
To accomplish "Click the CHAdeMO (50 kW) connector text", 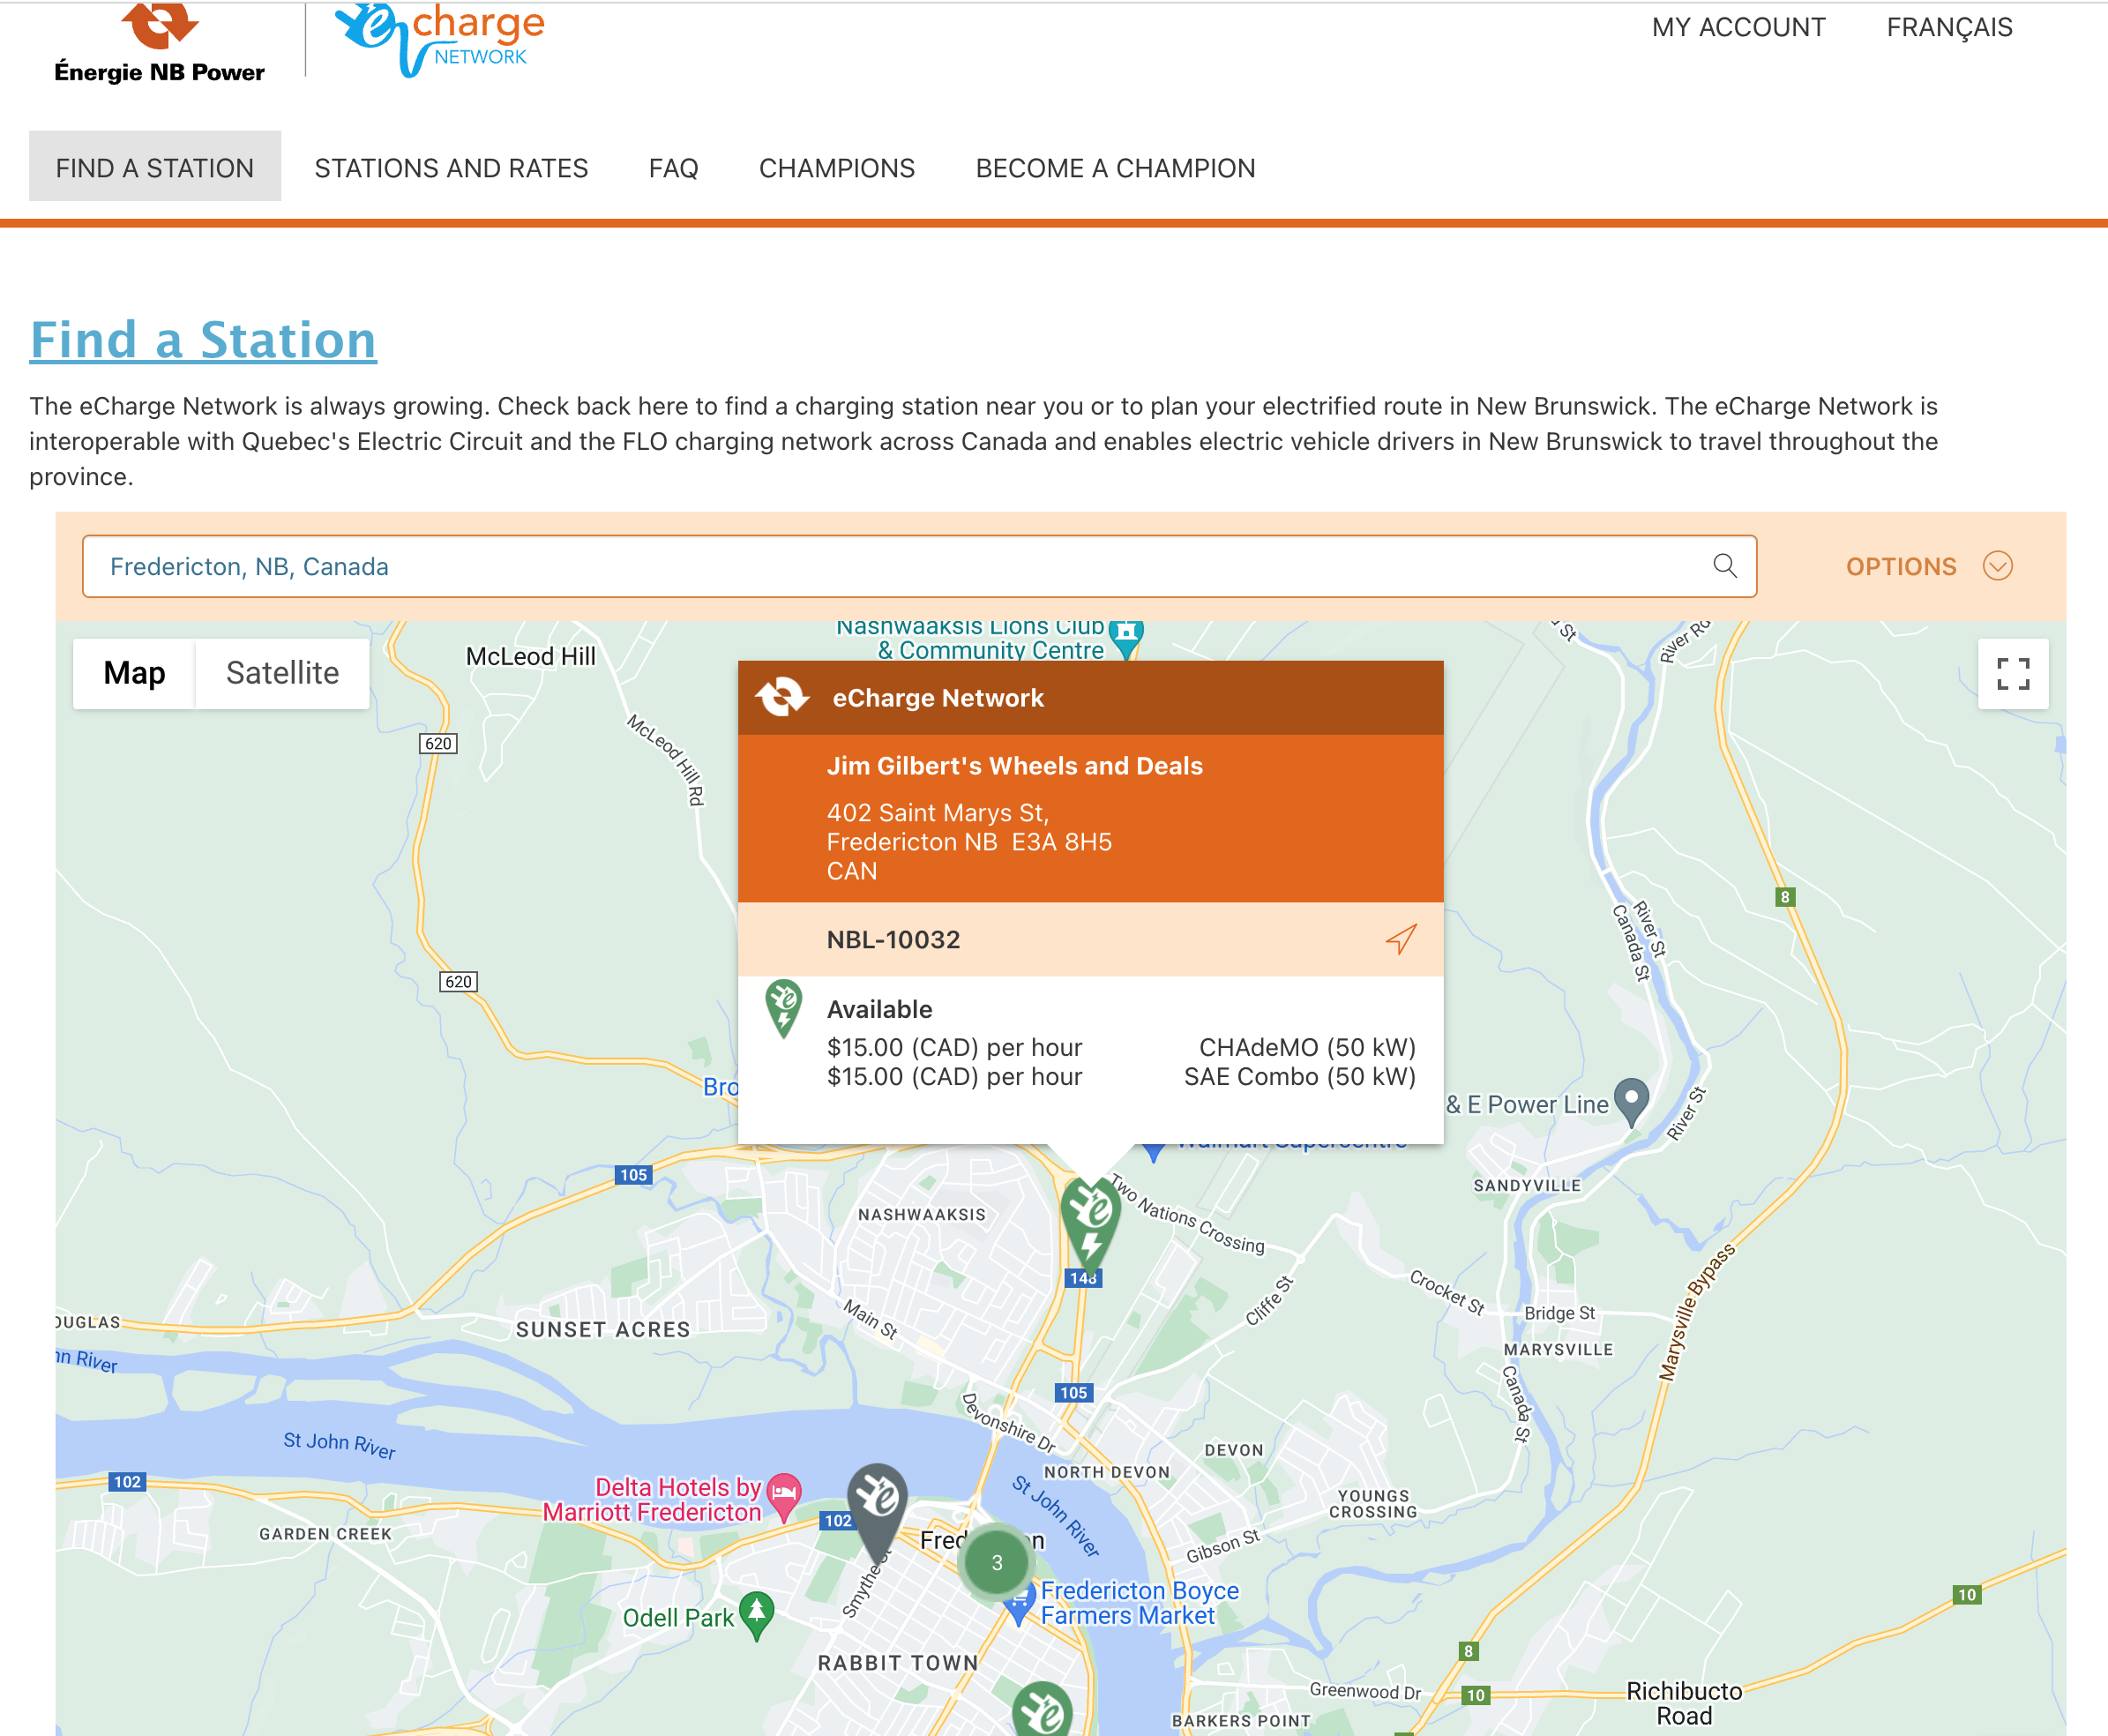I will pos(1307,1047).
